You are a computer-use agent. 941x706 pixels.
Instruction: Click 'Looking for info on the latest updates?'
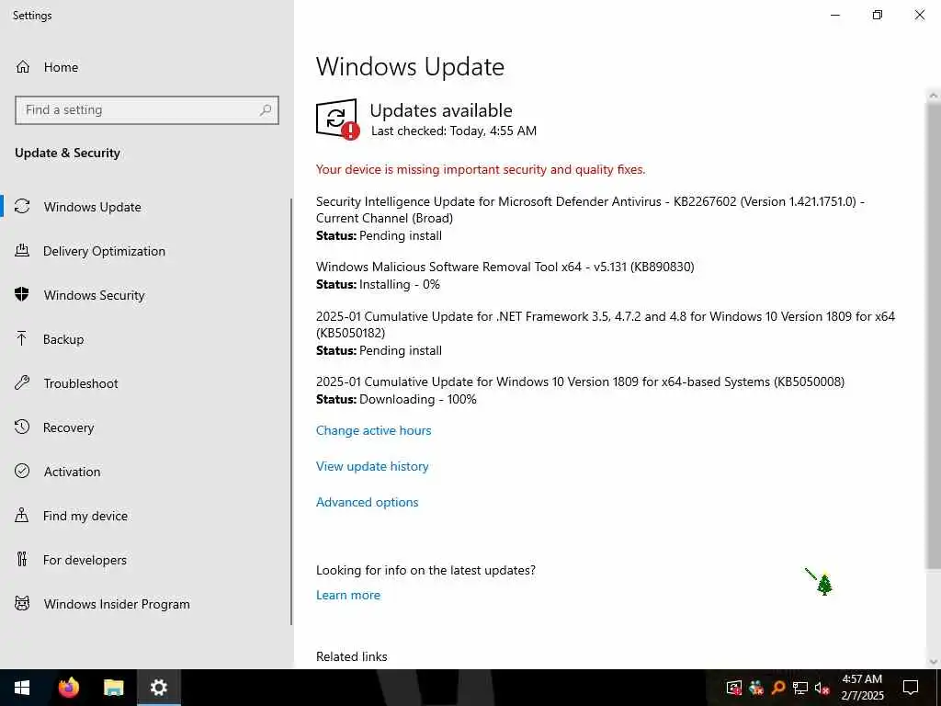tap(425, 570)
